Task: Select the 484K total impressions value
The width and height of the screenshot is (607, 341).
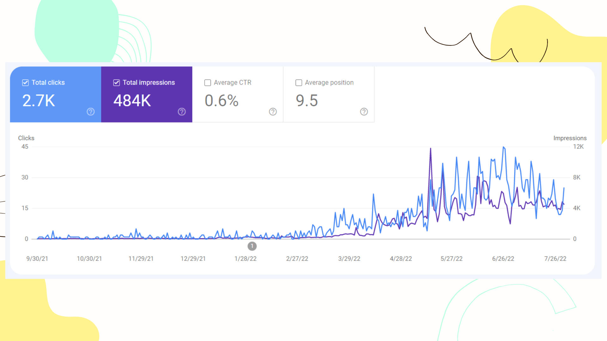Action: pos(132,101)
